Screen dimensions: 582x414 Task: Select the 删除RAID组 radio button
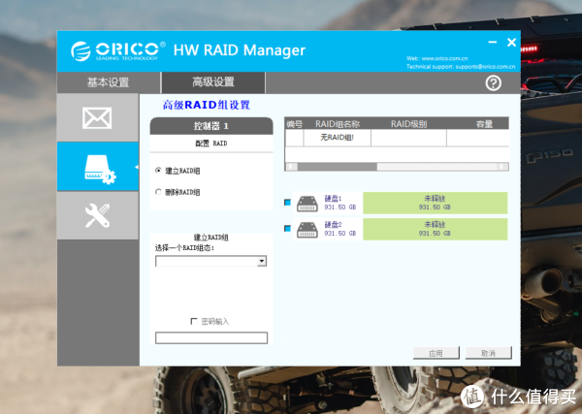(159, 192)
